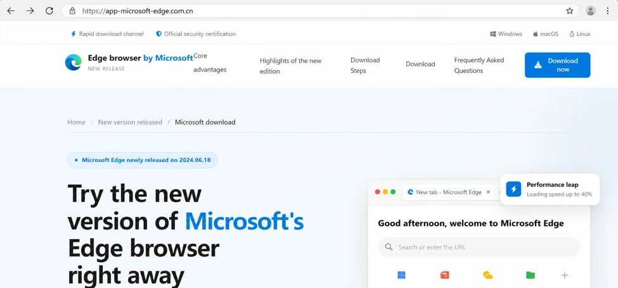The width and height of the screenshot is (618, 288).
Task: Click the yellow weather shortcut icon
Action: pyautogui.click(x=487, y=275)
